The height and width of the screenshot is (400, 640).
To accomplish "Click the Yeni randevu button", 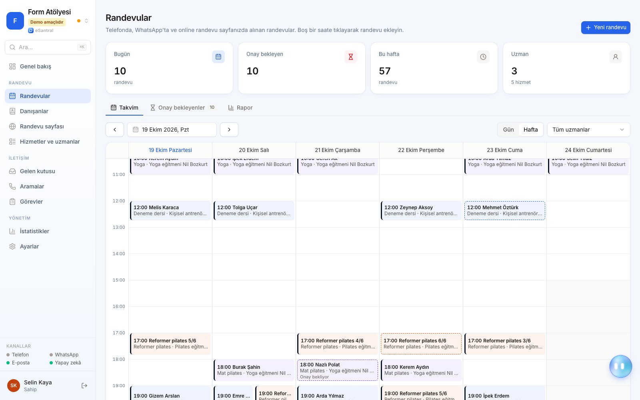I will (606, 28).
